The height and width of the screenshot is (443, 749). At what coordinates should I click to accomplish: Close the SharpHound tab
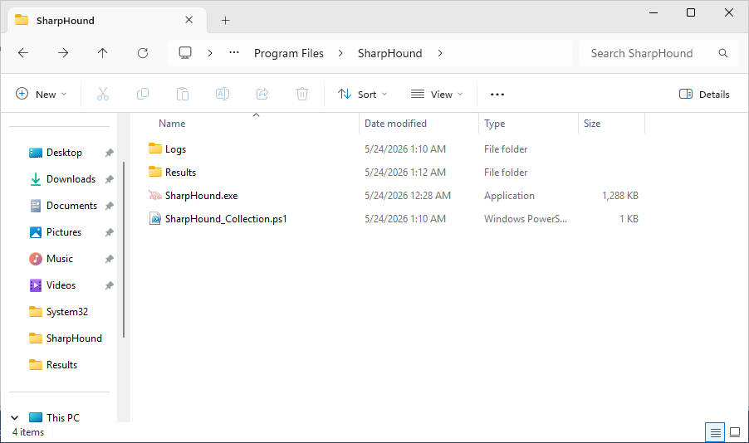tap(189, 20)
